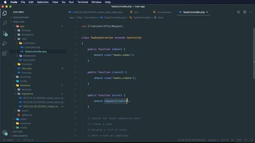Open the File menu
The height and width of the screenshot is (143, 255).
(x=23, y=2)
